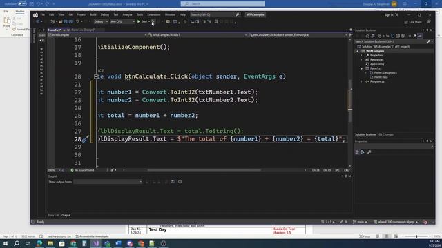Click Visual Studio icon in taskbar
The image size is (442, 248).
(x=96, y=243)
